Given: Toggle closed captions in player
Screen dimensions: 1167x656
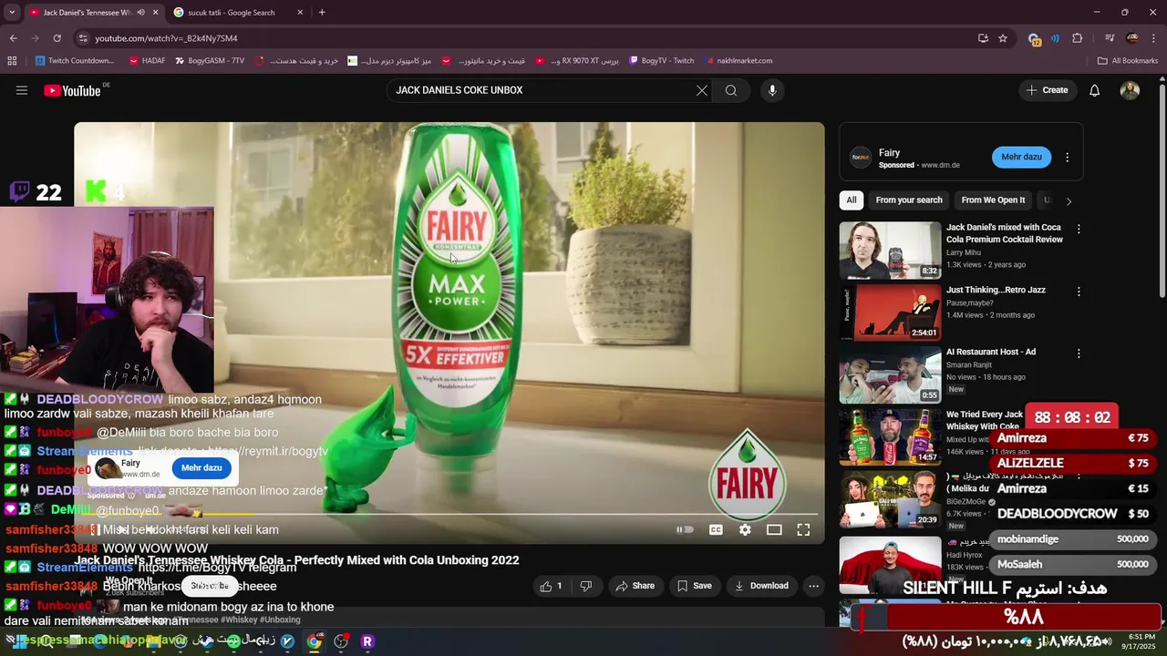Looking at the screenshot, I should (x=716, y=529).
